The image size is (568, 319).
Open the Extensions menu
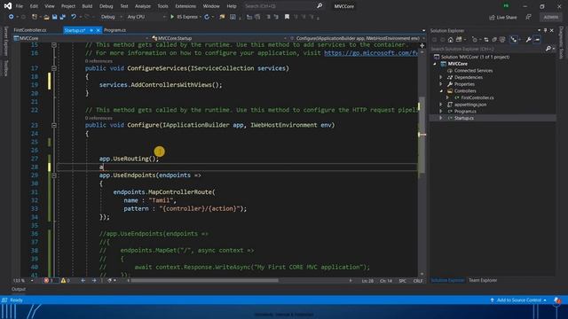185,6
